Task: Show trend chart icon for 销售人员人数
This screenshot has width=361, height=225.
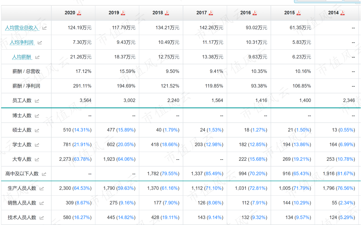Action: [x=42, y=203]
